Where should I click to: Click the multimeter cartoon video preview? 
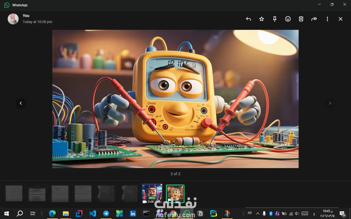coord(175,99)
